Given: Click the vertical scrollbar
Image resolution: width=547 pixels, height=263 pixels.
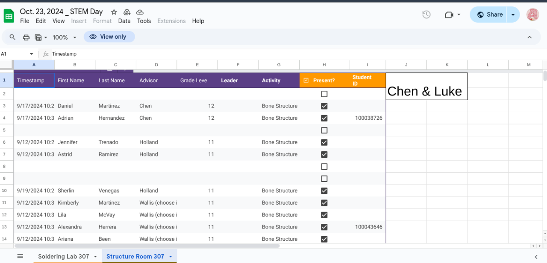Looking at the screenshot, I should 544,76.
